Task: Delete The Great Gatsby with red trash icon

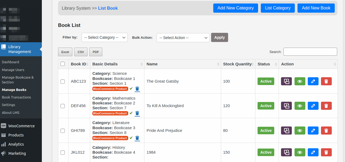Action: click(x=326, y=81)
